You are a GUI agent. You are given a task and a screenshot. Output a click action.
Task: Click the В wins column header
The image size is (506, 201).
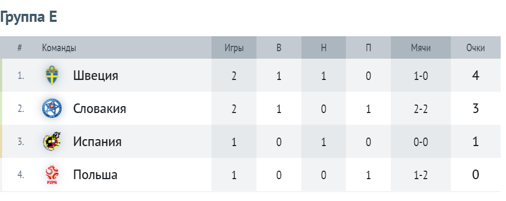(279, 48)
